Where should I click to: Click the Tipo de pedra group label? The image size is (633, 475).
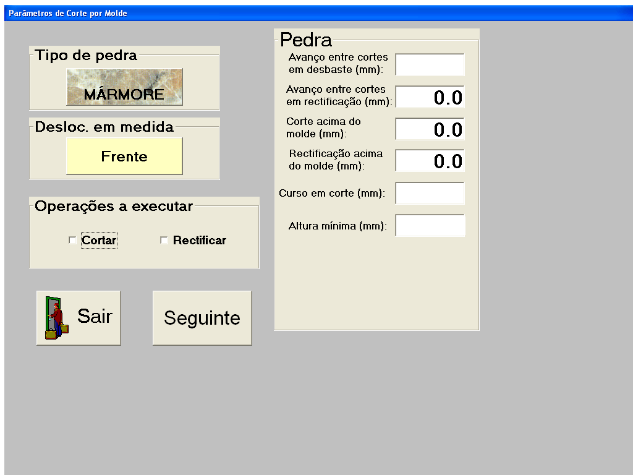coord(86,56)
